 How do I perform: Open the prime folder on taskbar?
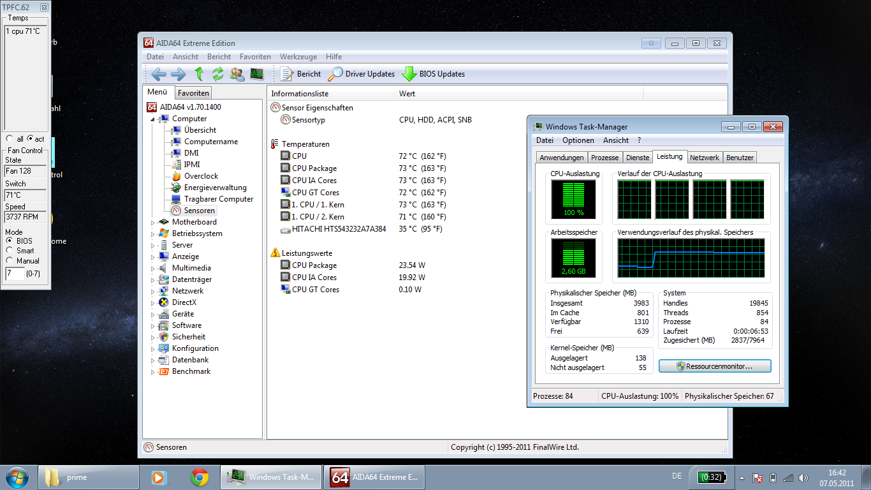tap(89, 477)
